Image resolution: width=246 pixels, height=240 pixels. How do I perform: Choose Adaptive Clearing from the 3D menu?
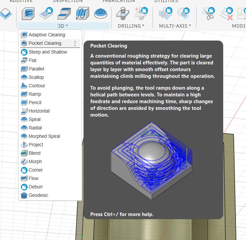tap(50, 35)
